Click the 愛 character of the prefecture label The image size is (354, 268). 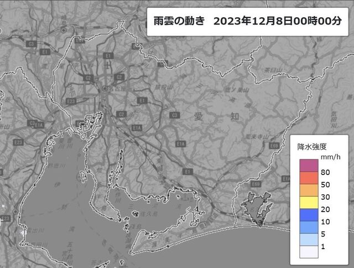point(199,117)
